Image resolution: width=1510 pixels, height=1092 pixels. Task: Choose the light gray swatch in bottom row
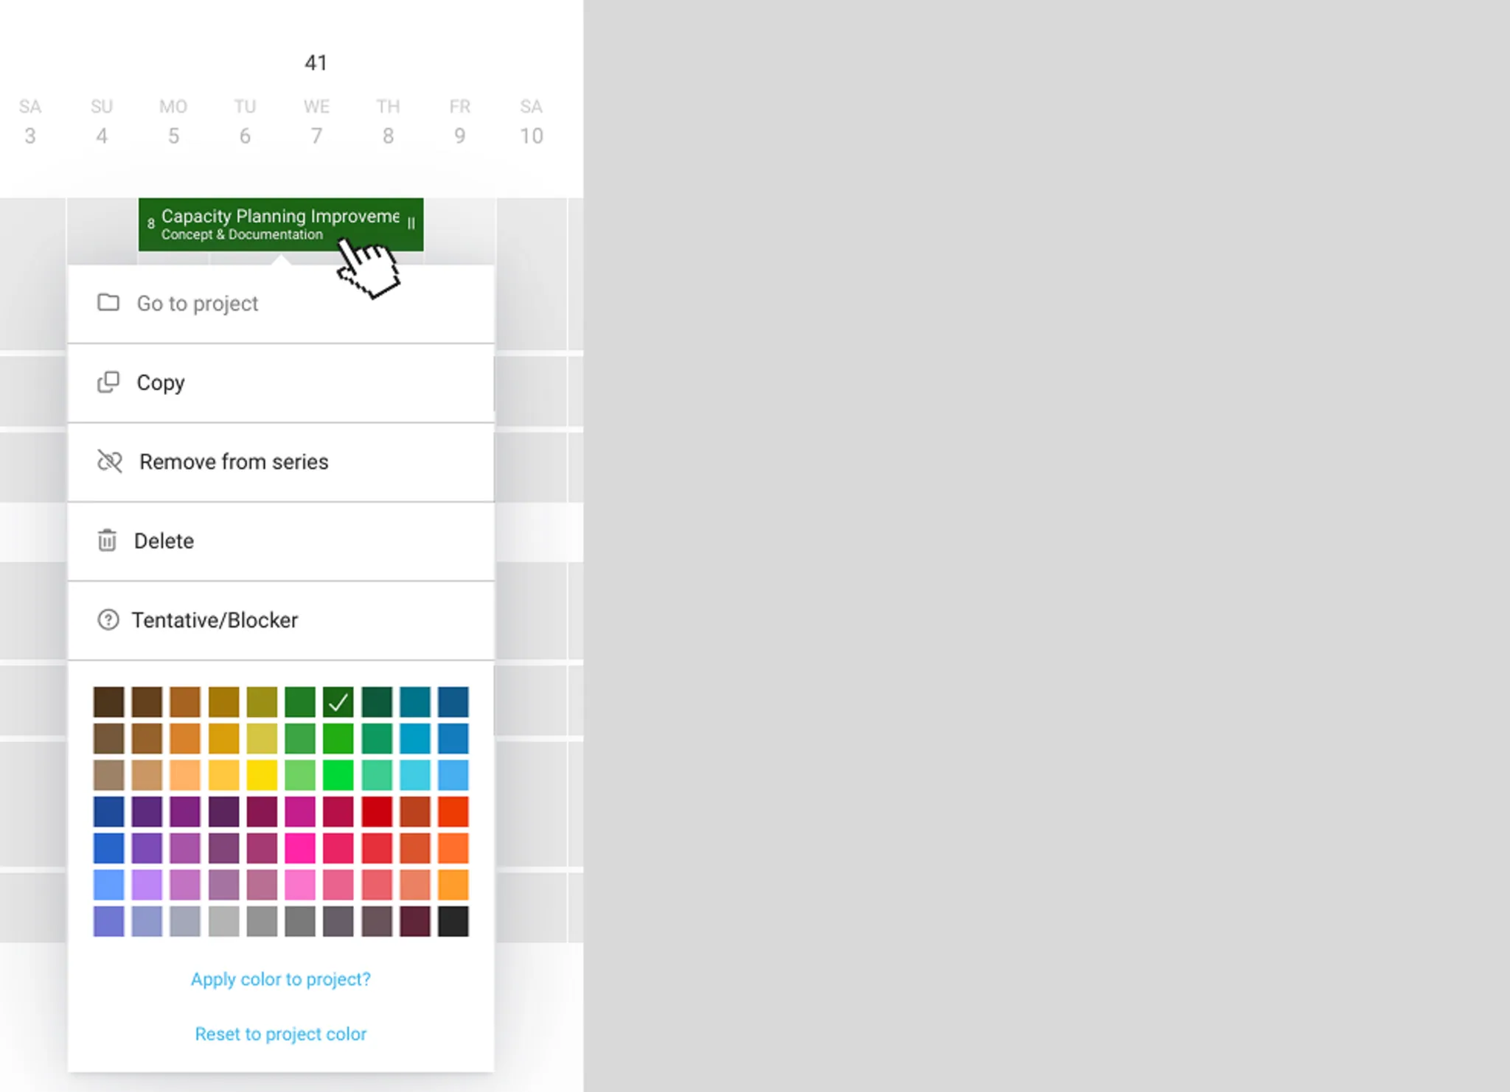223,921
